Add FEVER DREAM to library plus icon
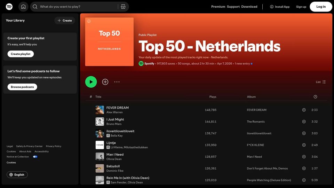The width and height of the screenshot is (334, 188). tap(304, 110)
